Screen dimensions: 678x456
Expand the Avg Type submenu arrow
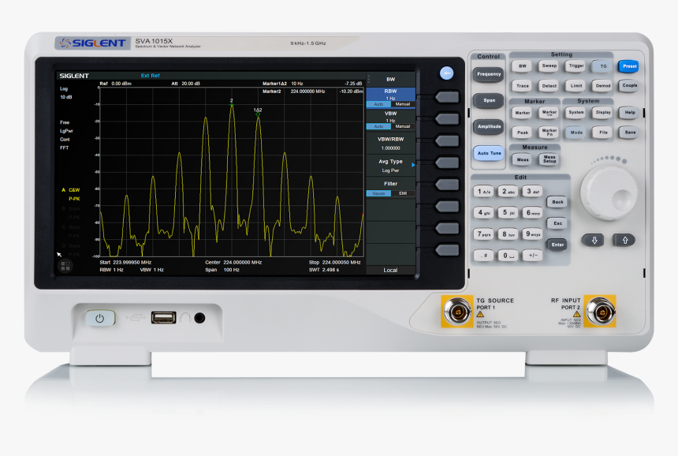[x=413, y=165]
